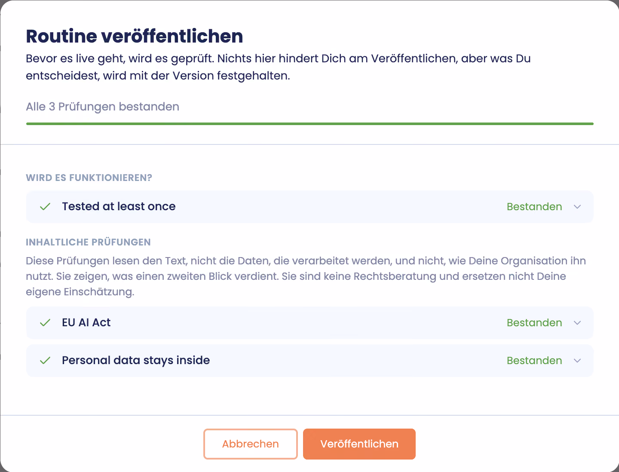This screenshot has height=472, width=619.
Task: Click the checkmark icon beside EU AI Act
Action: point(45,323)
